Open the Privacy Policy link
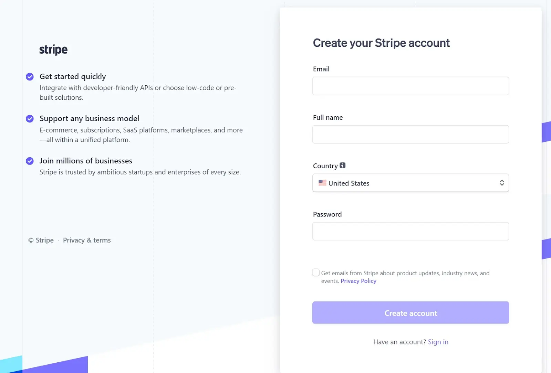This screenshot has height=373, width=551. 358,281
